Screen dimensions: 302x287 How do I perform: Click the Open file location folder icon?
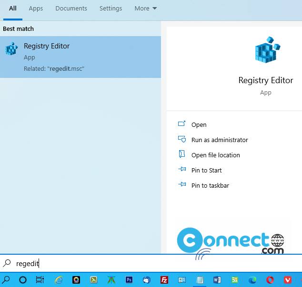[x=182, y=154]
